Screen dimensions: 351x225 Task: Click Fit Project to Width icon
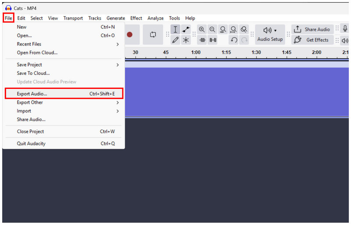(233, 29)
